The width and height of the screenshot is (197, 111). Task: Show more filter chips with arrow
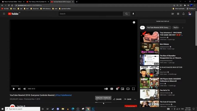click(x=183, y=27)
